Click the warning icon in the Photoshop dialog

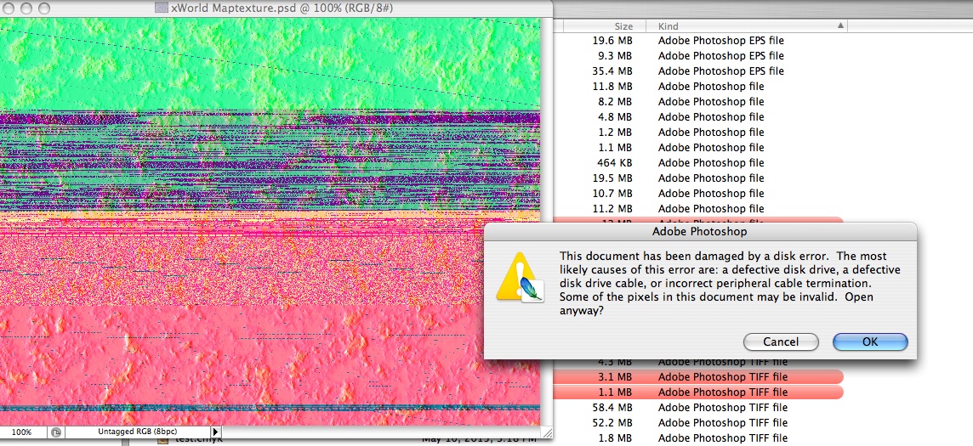[520, 278]
